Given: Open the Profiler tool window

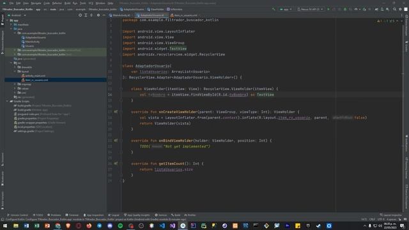Looking at the screenshot, I should click(x=190, y=215).
